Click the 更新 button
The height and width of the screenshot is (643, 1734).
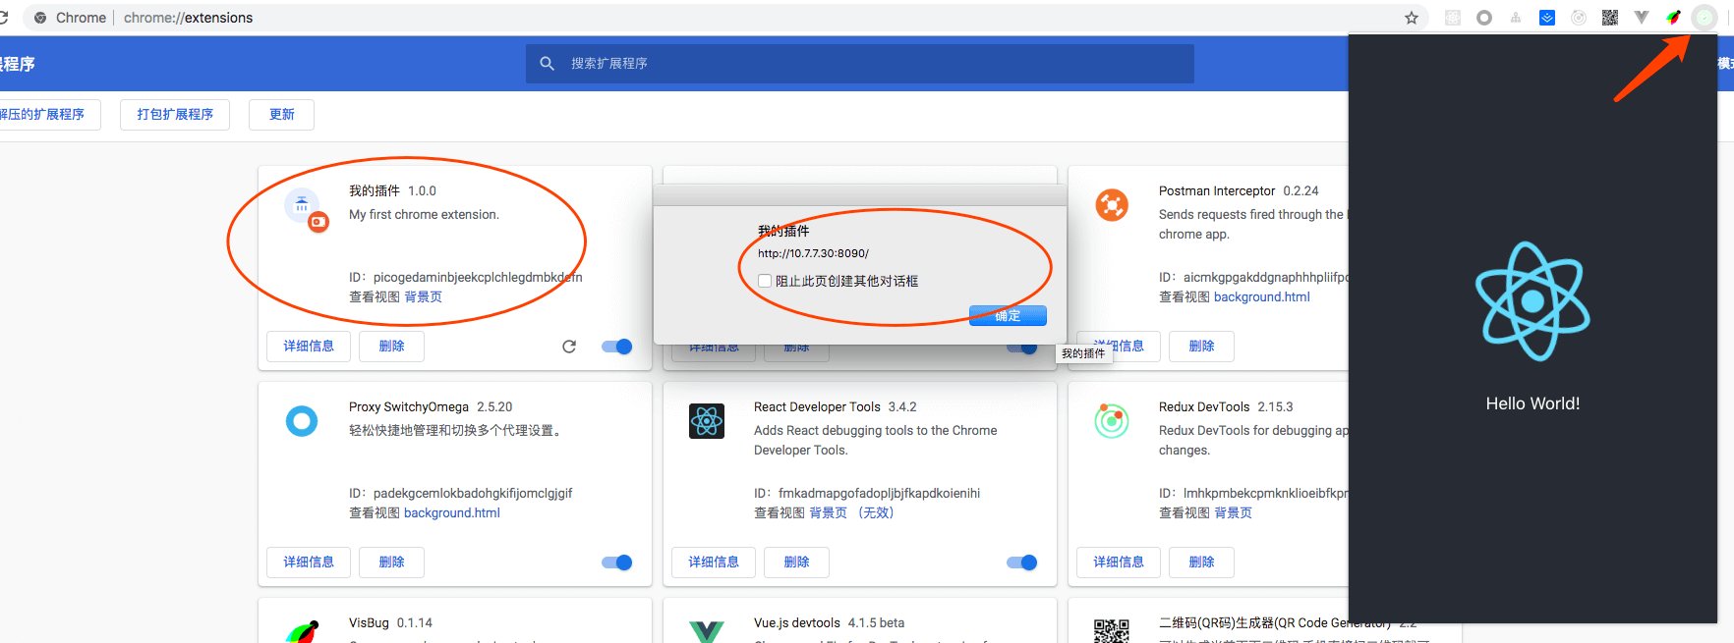click(281, 115)
